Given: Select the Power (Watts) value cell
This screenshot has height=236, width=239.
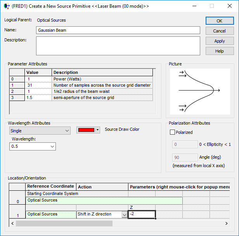Looking at the screenshot, I should (38, 79).
